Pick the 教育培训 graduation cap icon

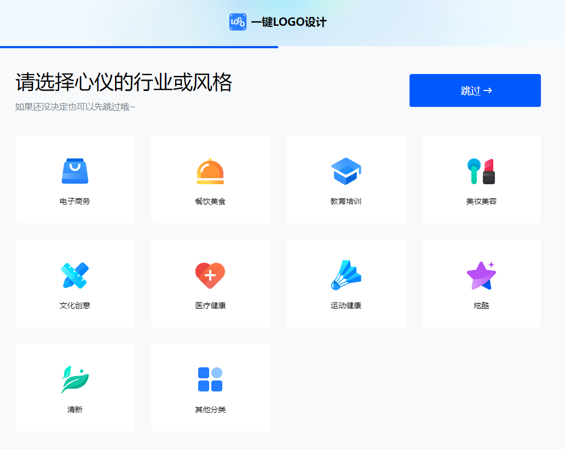346,171
